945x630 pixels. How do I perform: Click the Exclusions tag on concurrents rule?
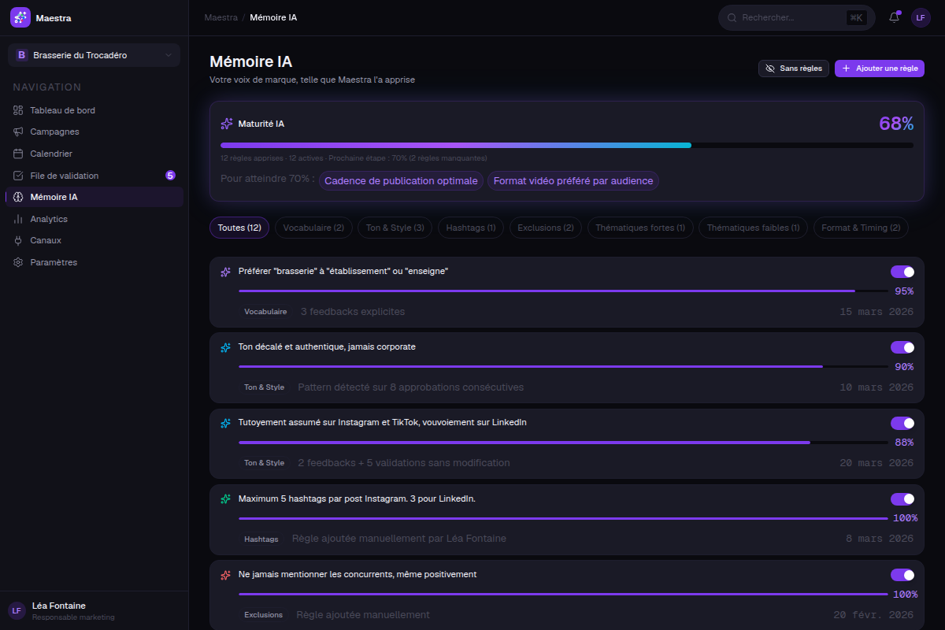[264, 615]
